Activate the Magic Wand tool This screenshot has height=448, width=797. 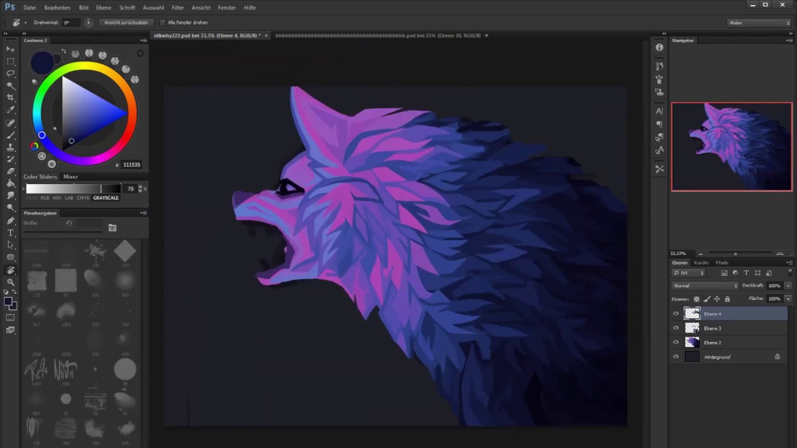[x=11, y=85]
